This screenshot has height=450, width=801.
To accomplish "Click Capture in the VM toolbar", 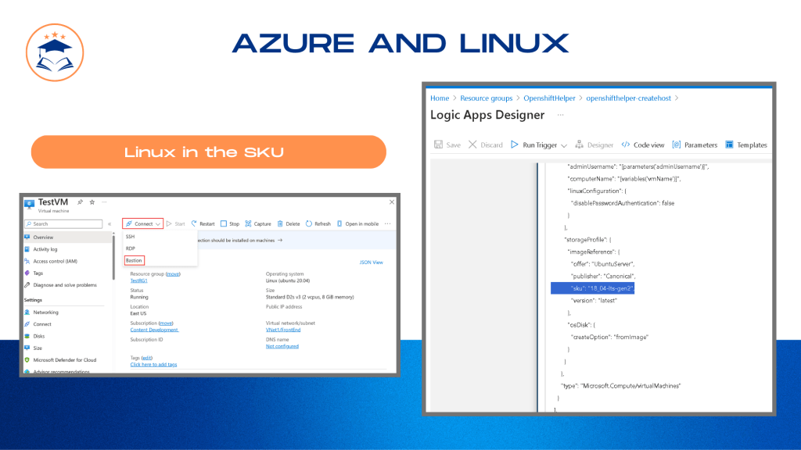I will click(258, 223).
